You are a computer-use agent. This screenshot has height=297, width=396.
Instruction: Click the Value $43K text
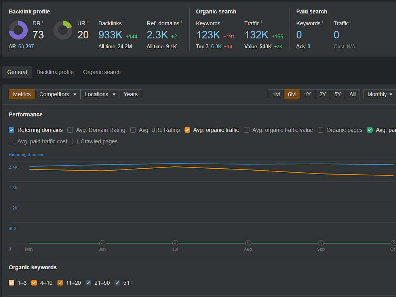coord(258,46)
